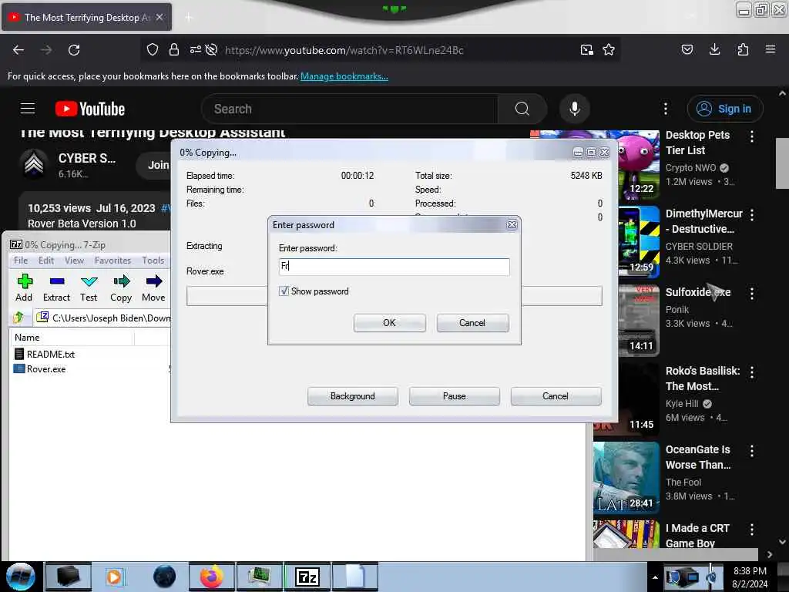
Task: Click the YouTube page vertical scrollbar
Action: click(783, 163)
